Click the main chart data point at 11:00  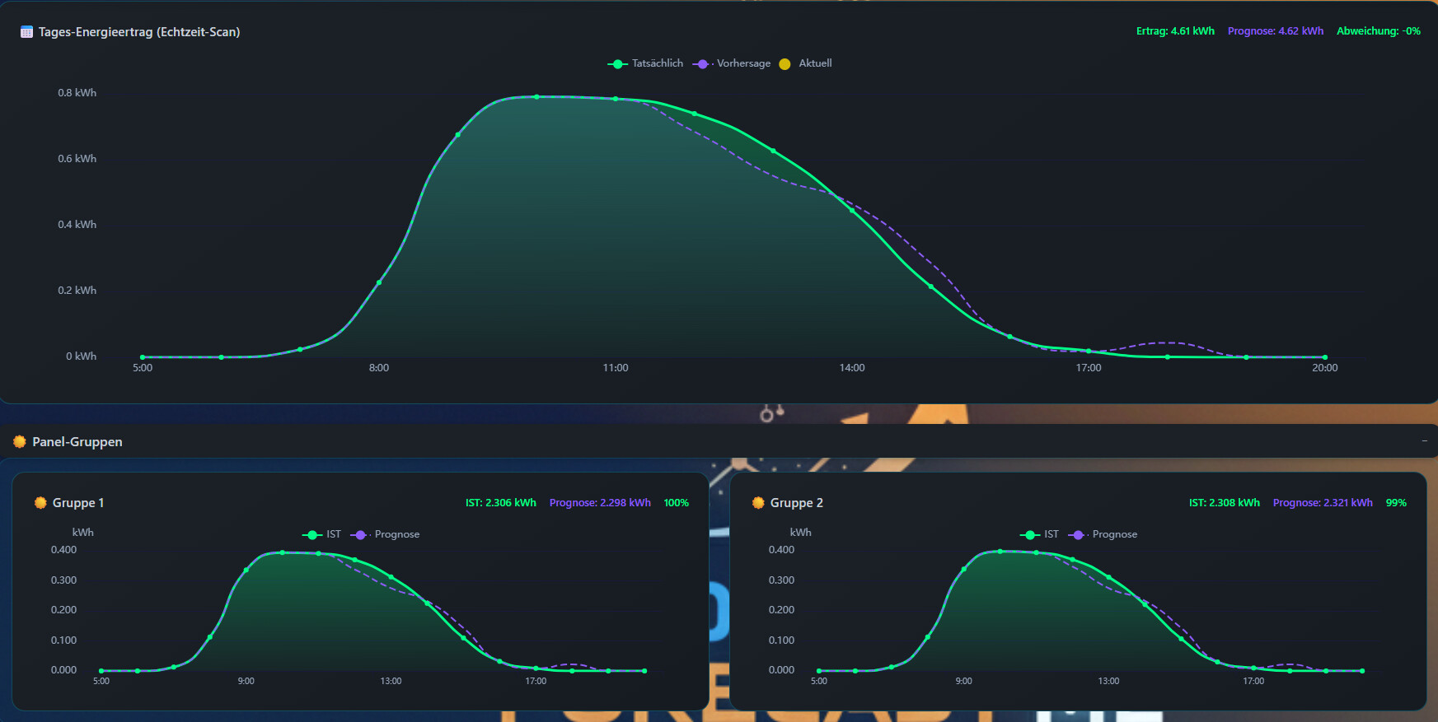[616, 99]
